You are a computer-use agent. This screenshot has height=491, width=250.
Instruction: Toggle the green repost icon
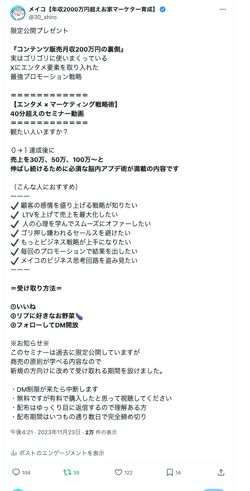[67, 473]
